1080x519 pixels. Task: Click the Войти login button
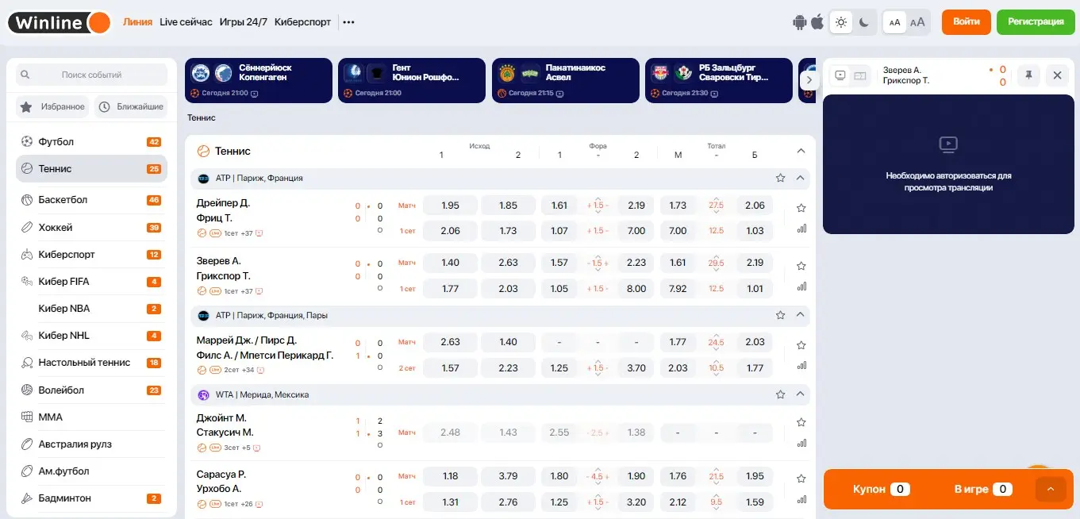click(x=966, y=22)
